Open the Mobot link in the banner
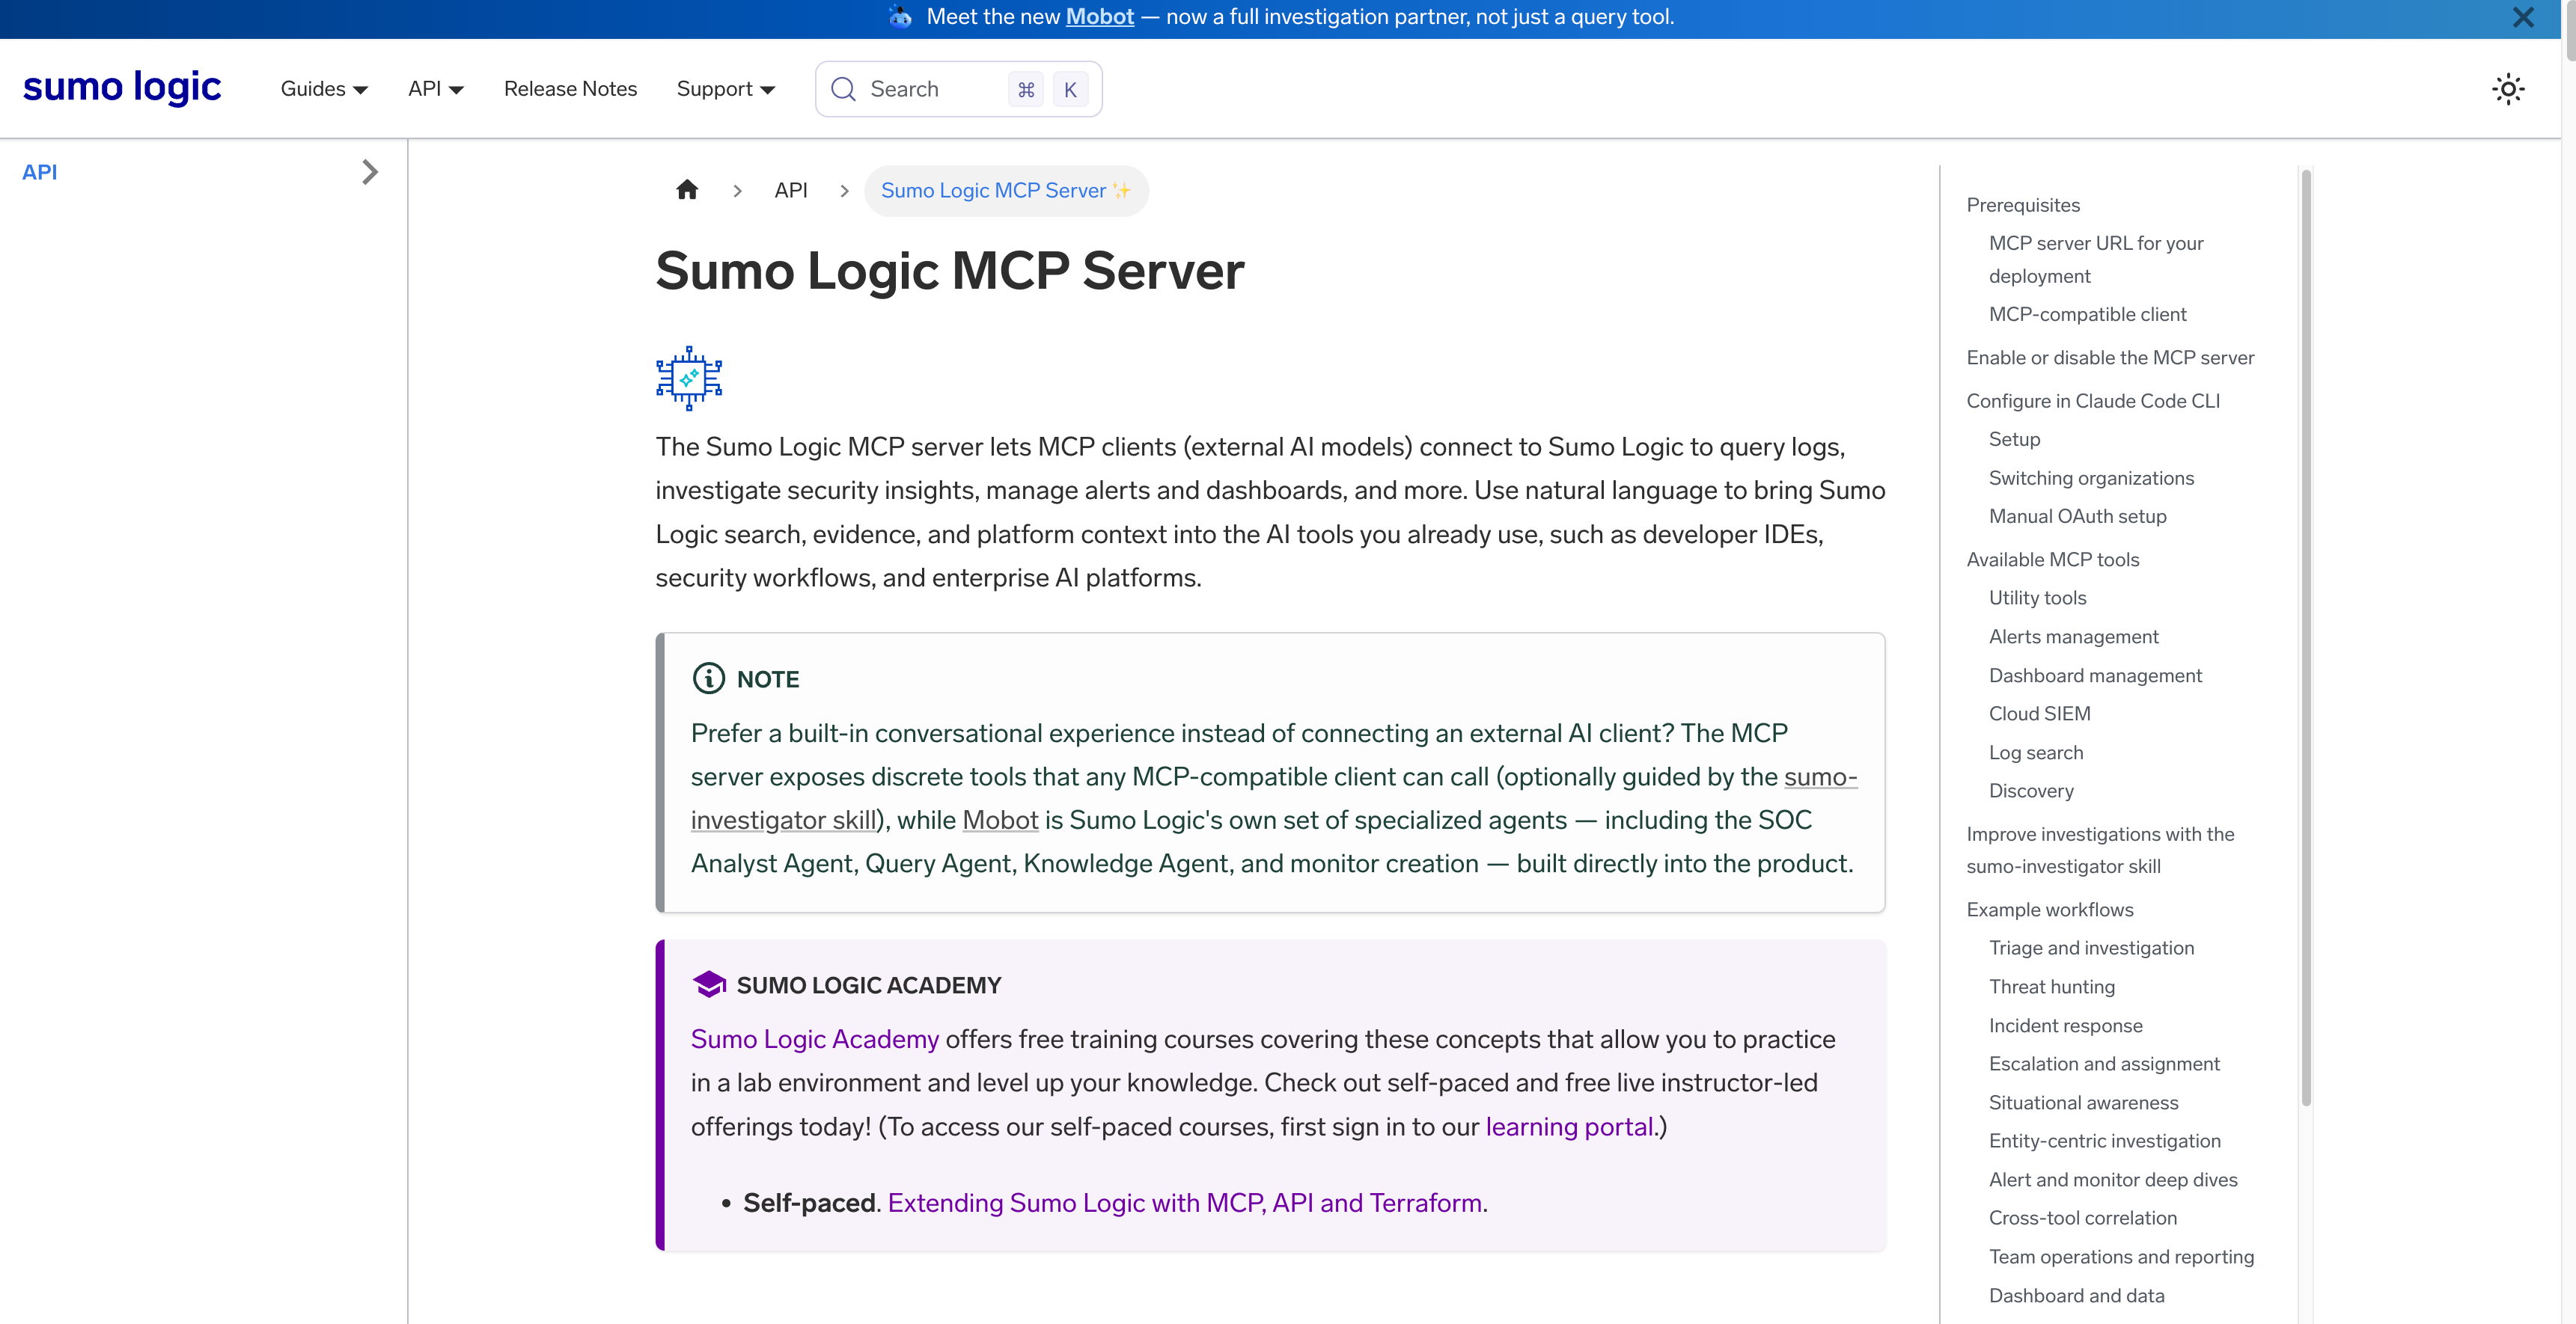 click(x=1099, y=17)
